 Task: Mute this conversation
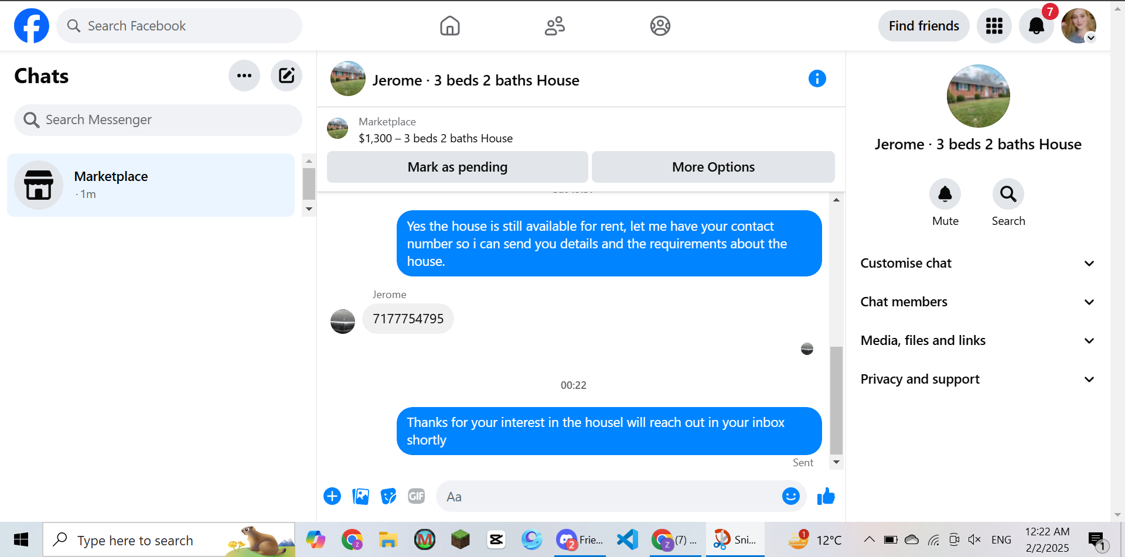tap(945, 194)
